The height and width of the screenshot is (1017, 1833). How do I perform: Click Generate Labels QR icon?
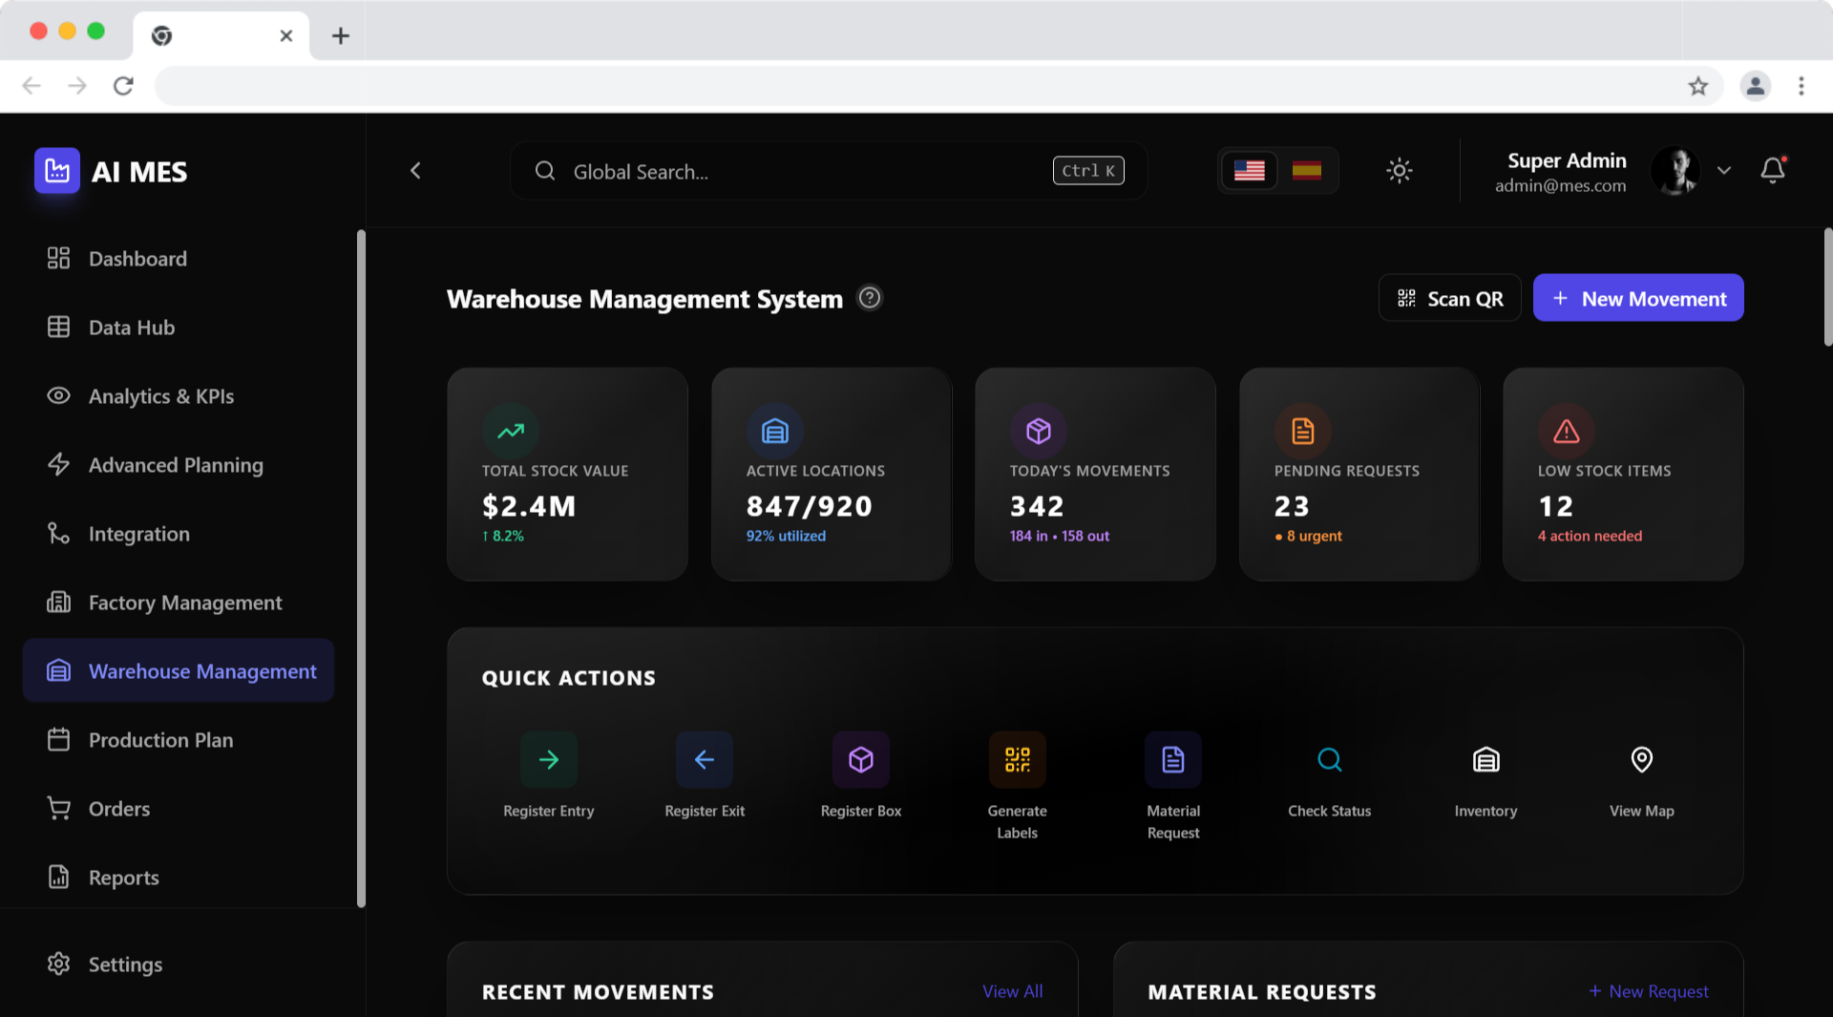pyautogui.click(x=1018, y=760)
